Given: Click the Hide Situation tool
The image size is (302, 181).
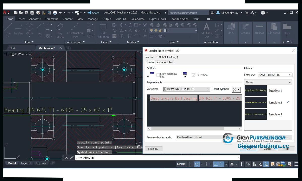Looking at the screenshot, I should (x=103, y=30).
